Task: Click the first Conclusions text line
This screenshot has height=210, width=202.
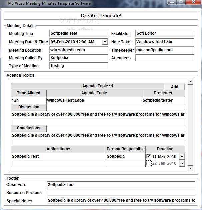Action: coord(98,135)
